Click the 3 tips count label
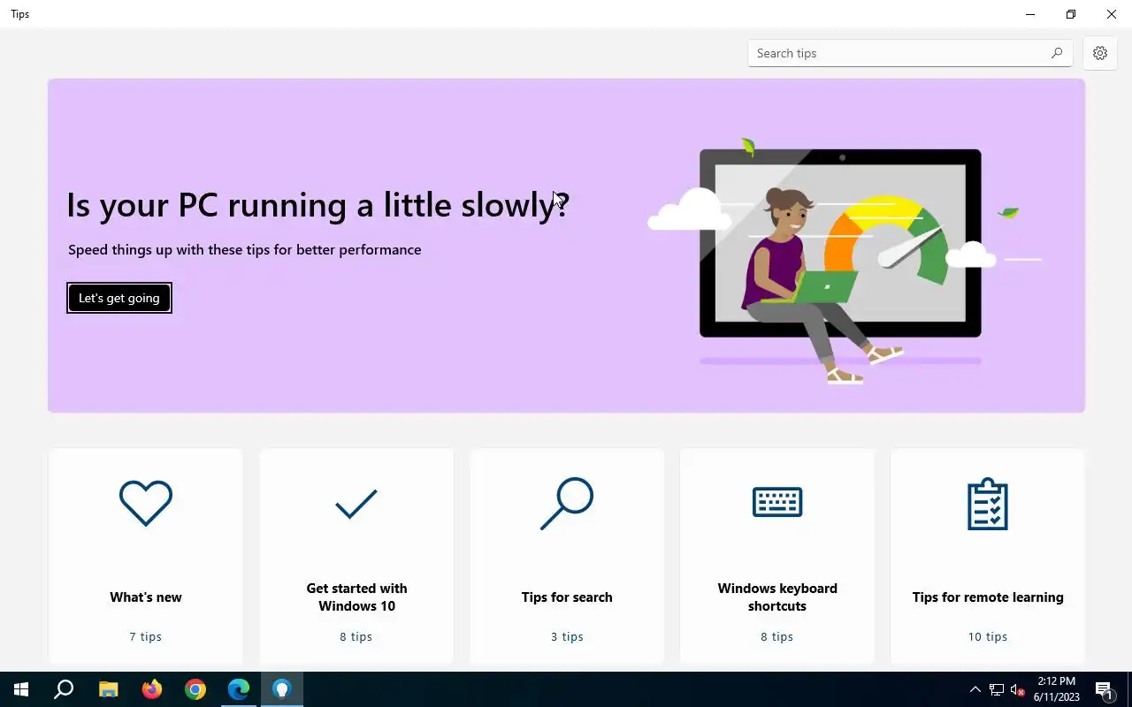The image size is (1132, 707). [567, 636]
